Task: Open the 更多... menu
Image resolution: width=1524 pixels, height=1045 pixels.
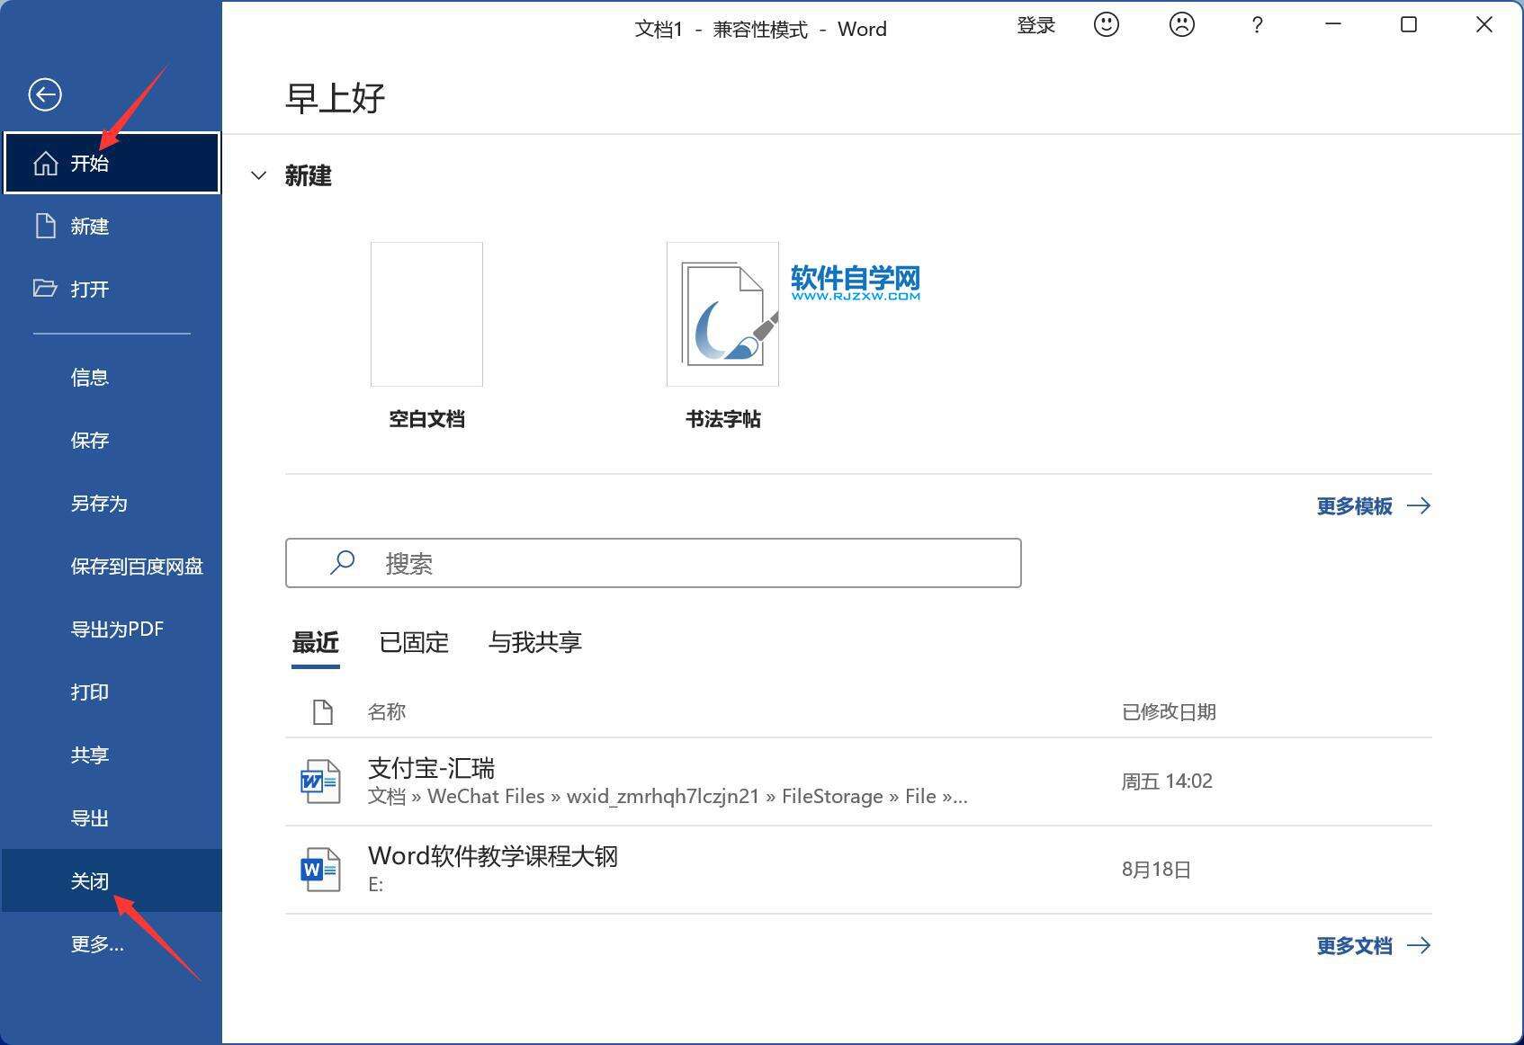Action: pos(112,944)
